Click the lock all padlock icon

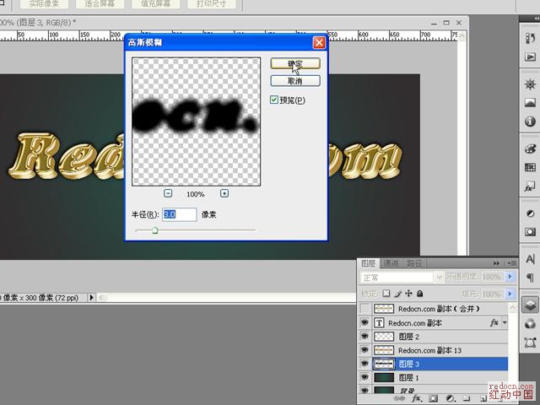(x=419, y=294)
